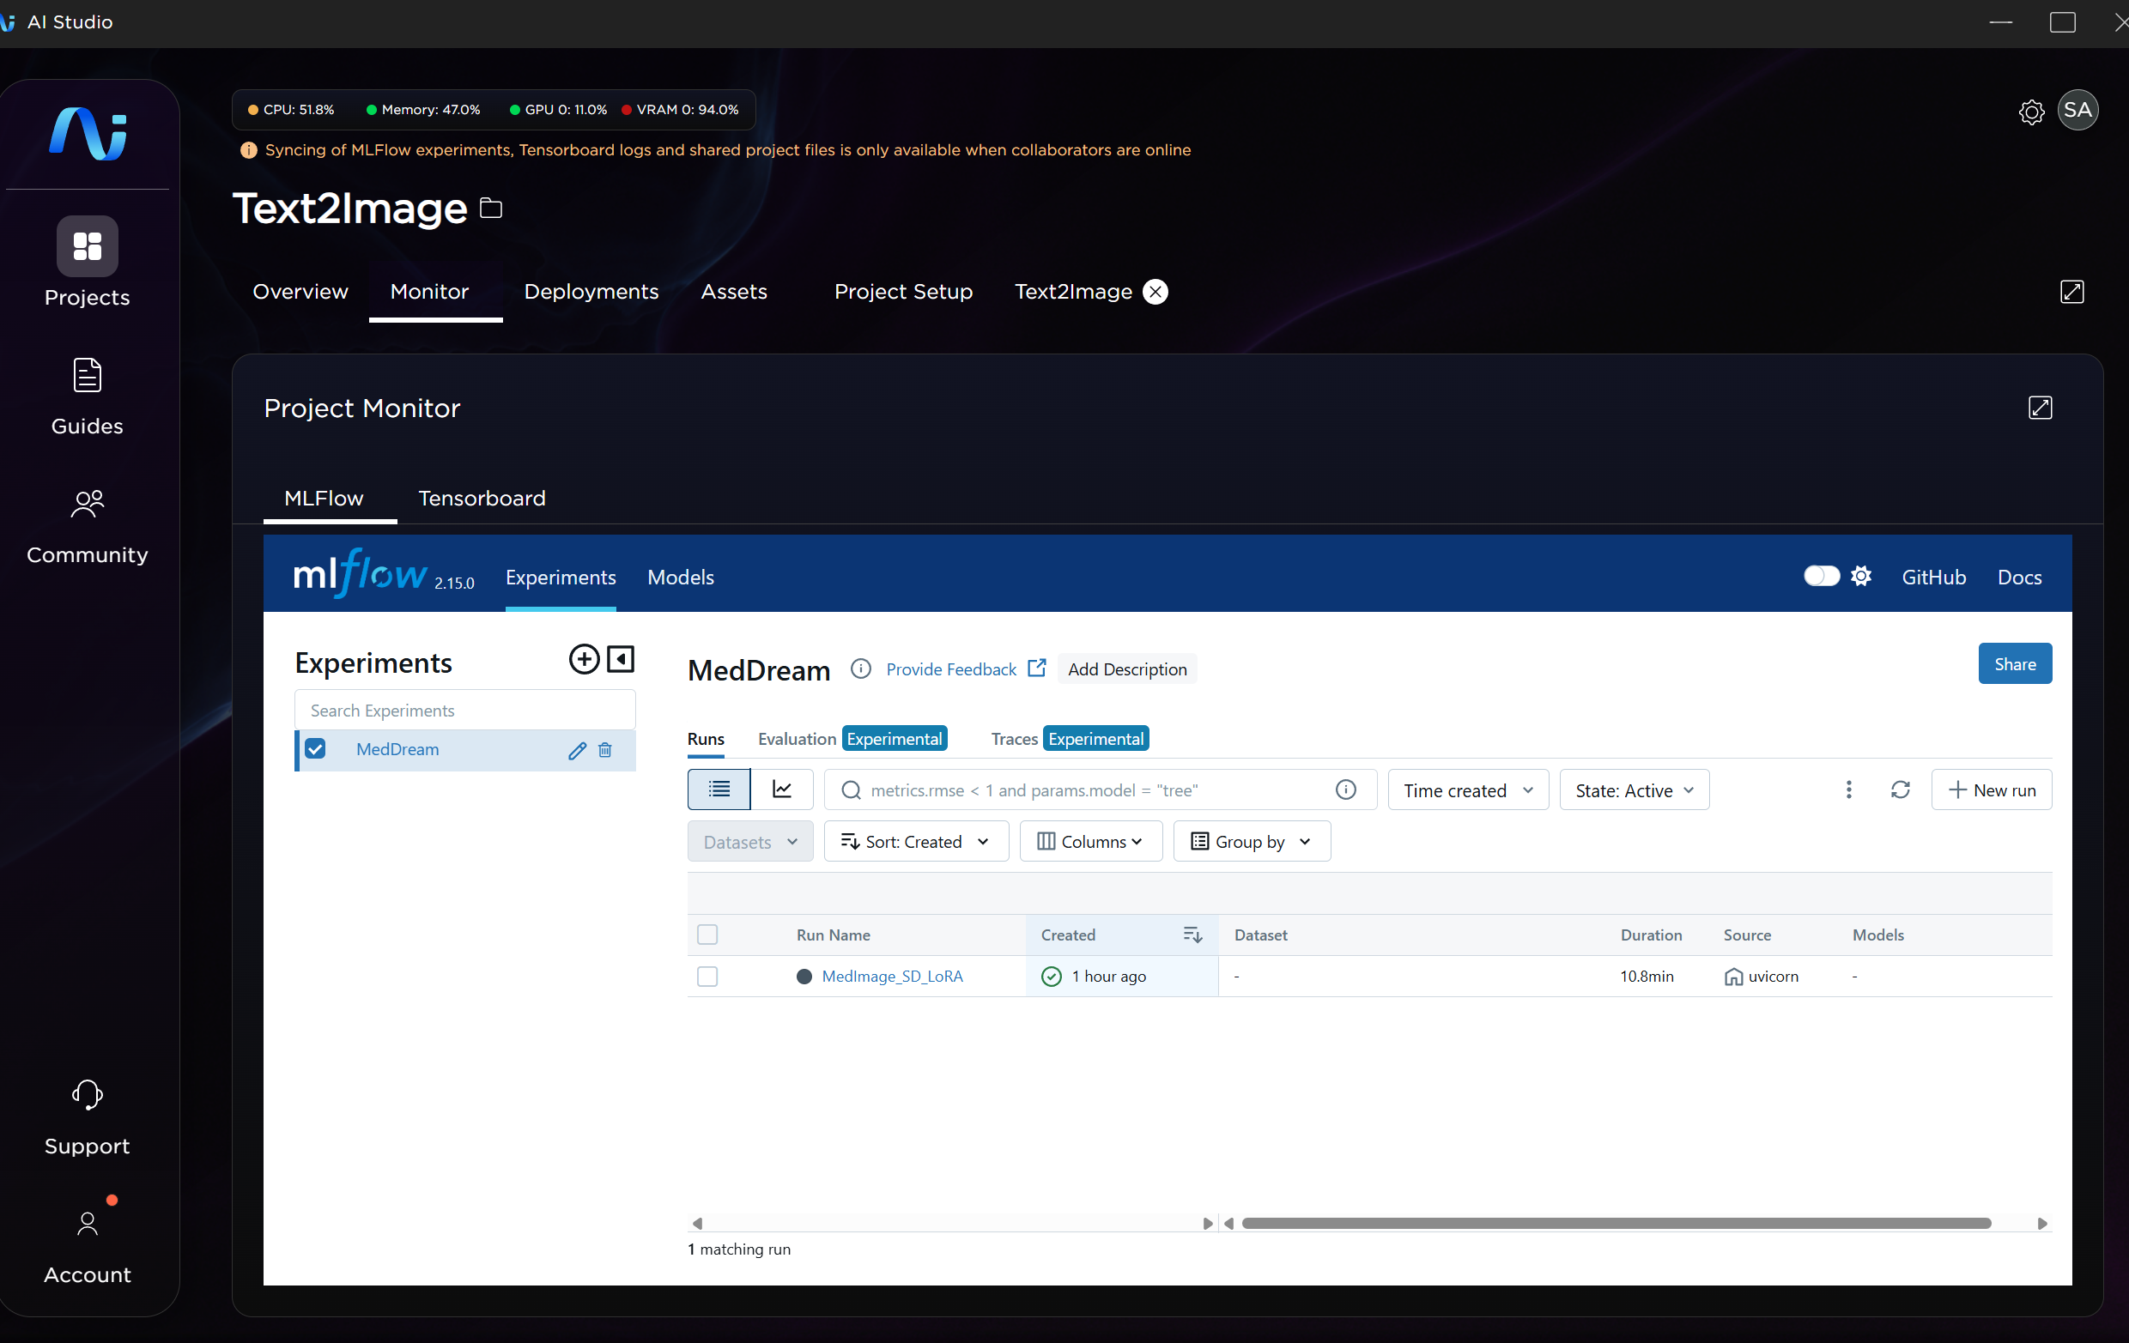Open the three-dot more options menu
The width and height of the screenshot is (2129, 1343).
1847,789
